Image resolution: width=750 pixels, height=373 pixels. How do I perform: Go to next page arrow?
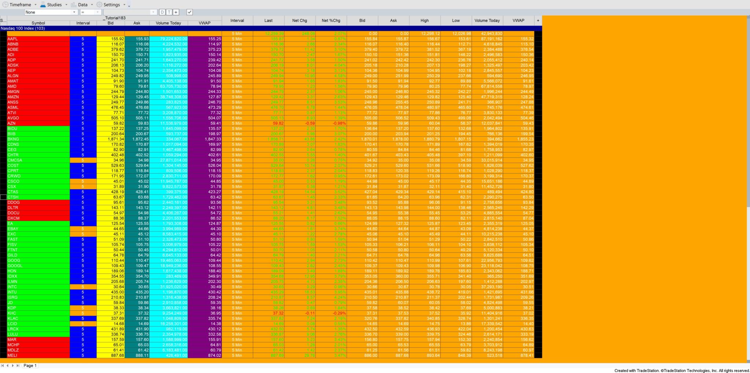pos(13,365)
